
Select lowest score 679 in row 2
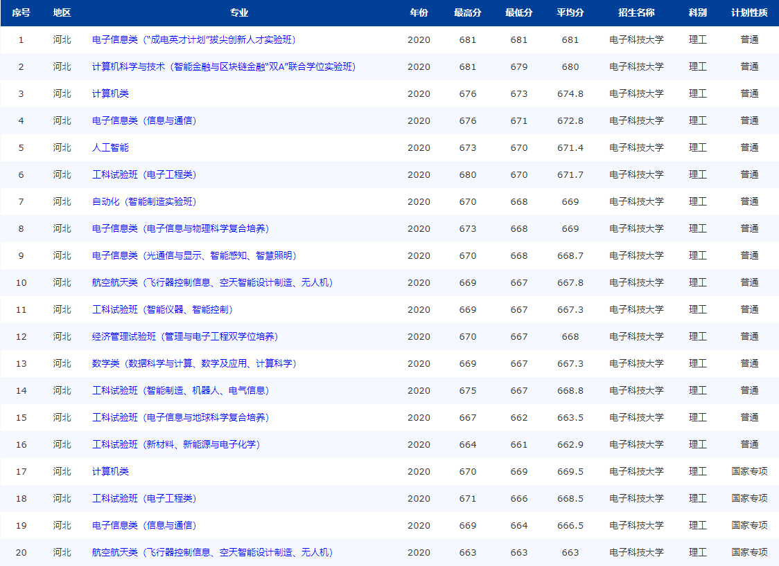(518, 67)
